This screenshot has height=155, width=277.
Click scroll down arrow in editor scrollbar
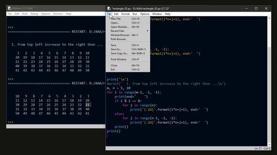pos(269,145)
